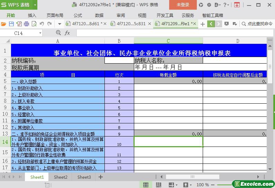The image size is (275, 188).
Task: Click the Print Preview icon
Action: coord(34,24)
